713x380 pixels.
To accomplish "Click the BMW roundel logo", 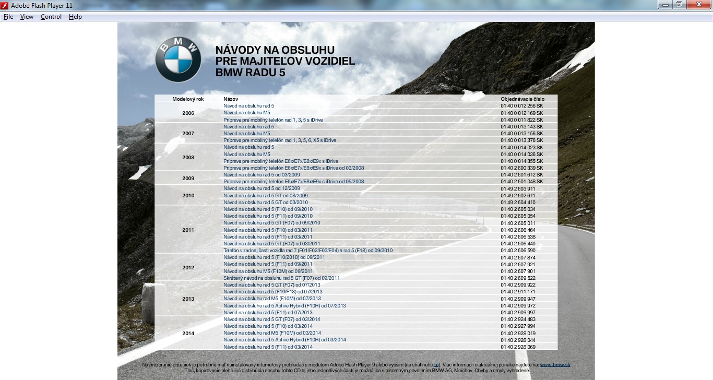I will 178,60.
